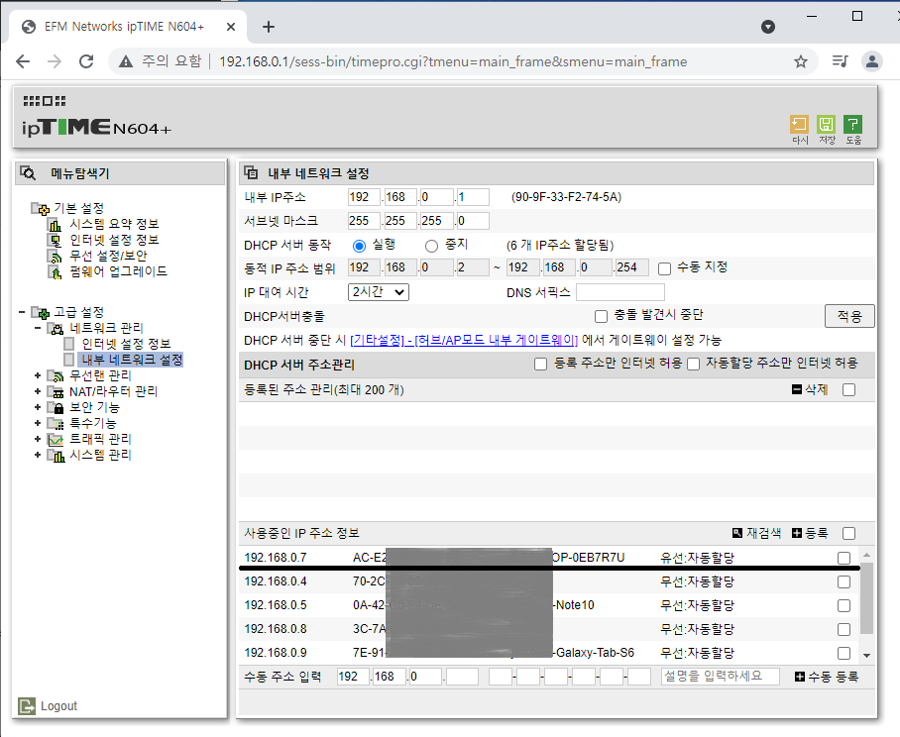Open 기타설정 허브/AP모드 내부 게이트웨이 link
Viewport: 900px width, 737px height.
point(464,340)
